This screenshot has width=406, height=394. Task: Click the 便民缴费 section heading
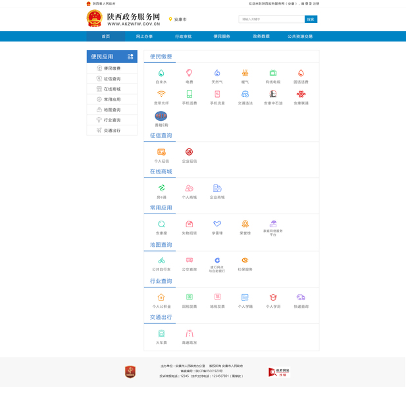(x=161, y=56)
